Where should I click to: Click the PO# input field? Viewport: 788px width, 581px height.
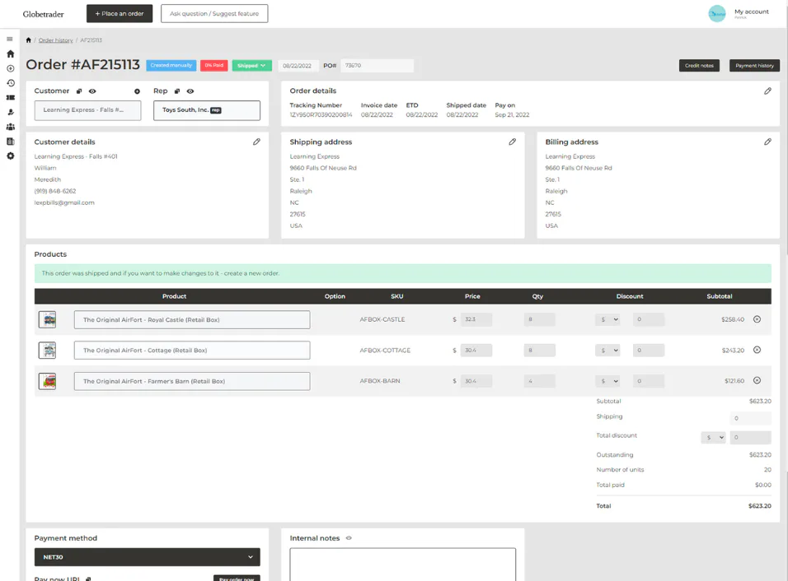[x=377, y=65]
